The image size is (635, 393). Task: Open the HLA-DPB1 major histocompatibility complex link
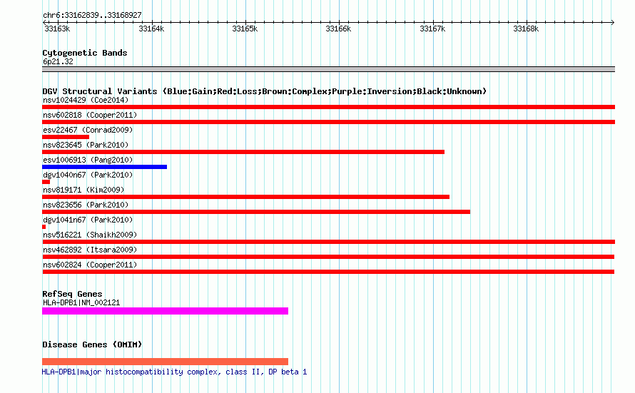point(175,372)
